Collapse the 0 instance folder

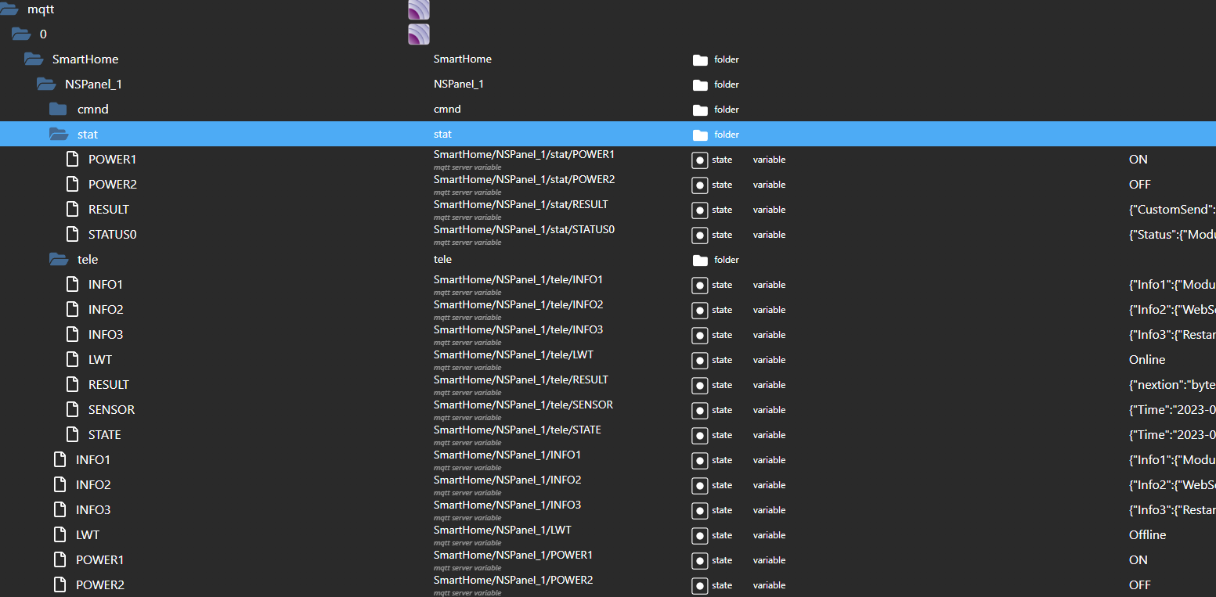(21, 34)
